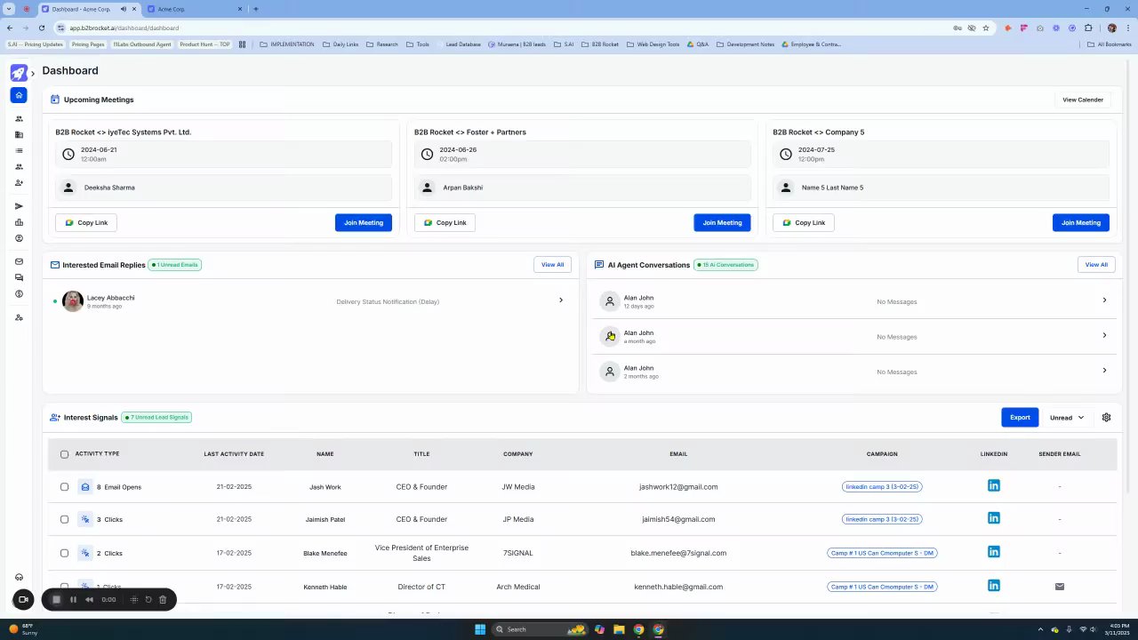Click the B2B Rocket logo icon
1138x640 pixels.
[x=19, y=73]
